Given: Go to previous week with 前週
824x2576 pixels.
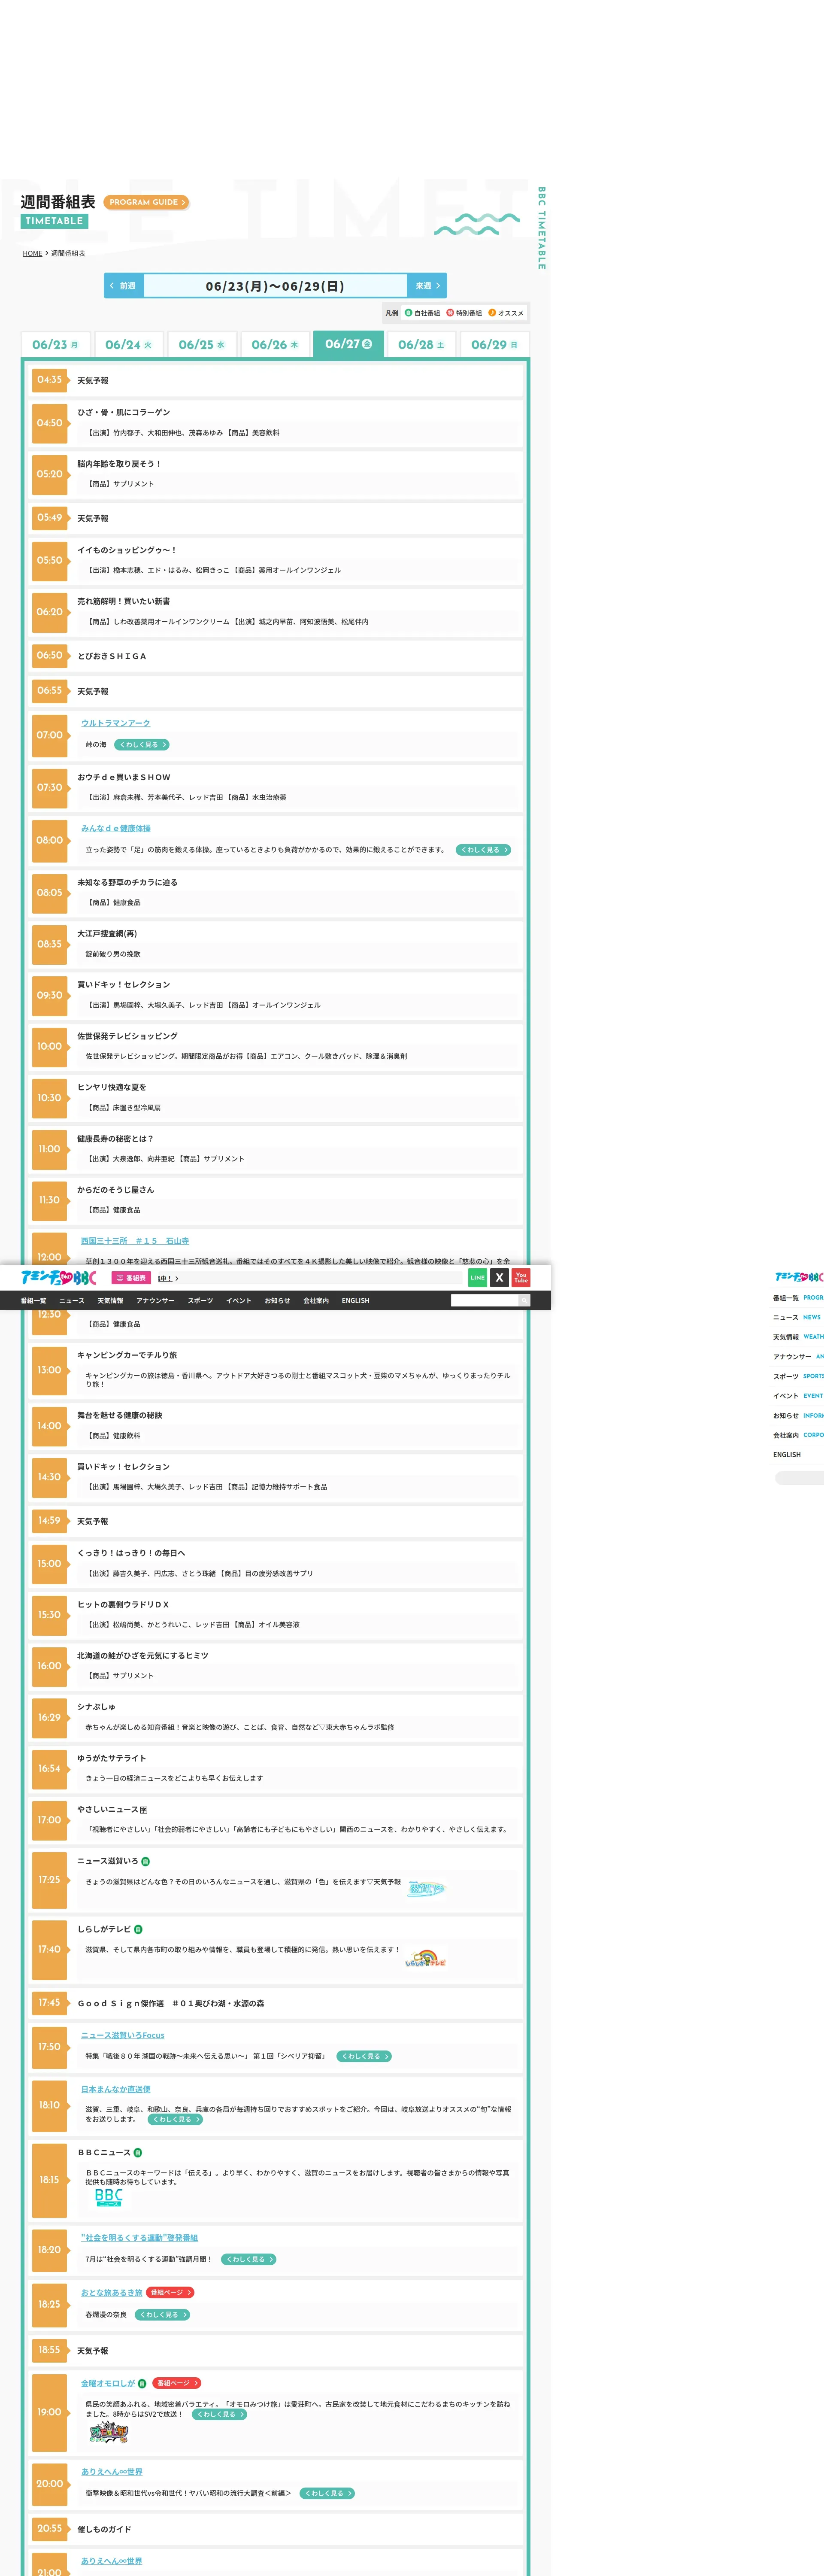Looking at the screenshot, I should [x=124, y=286].
